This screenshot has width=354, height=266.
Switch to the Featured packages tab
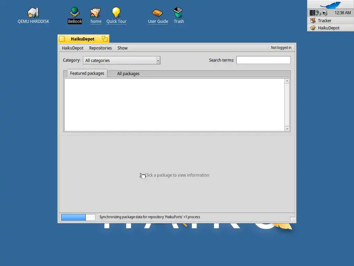[x=87, y=73]
